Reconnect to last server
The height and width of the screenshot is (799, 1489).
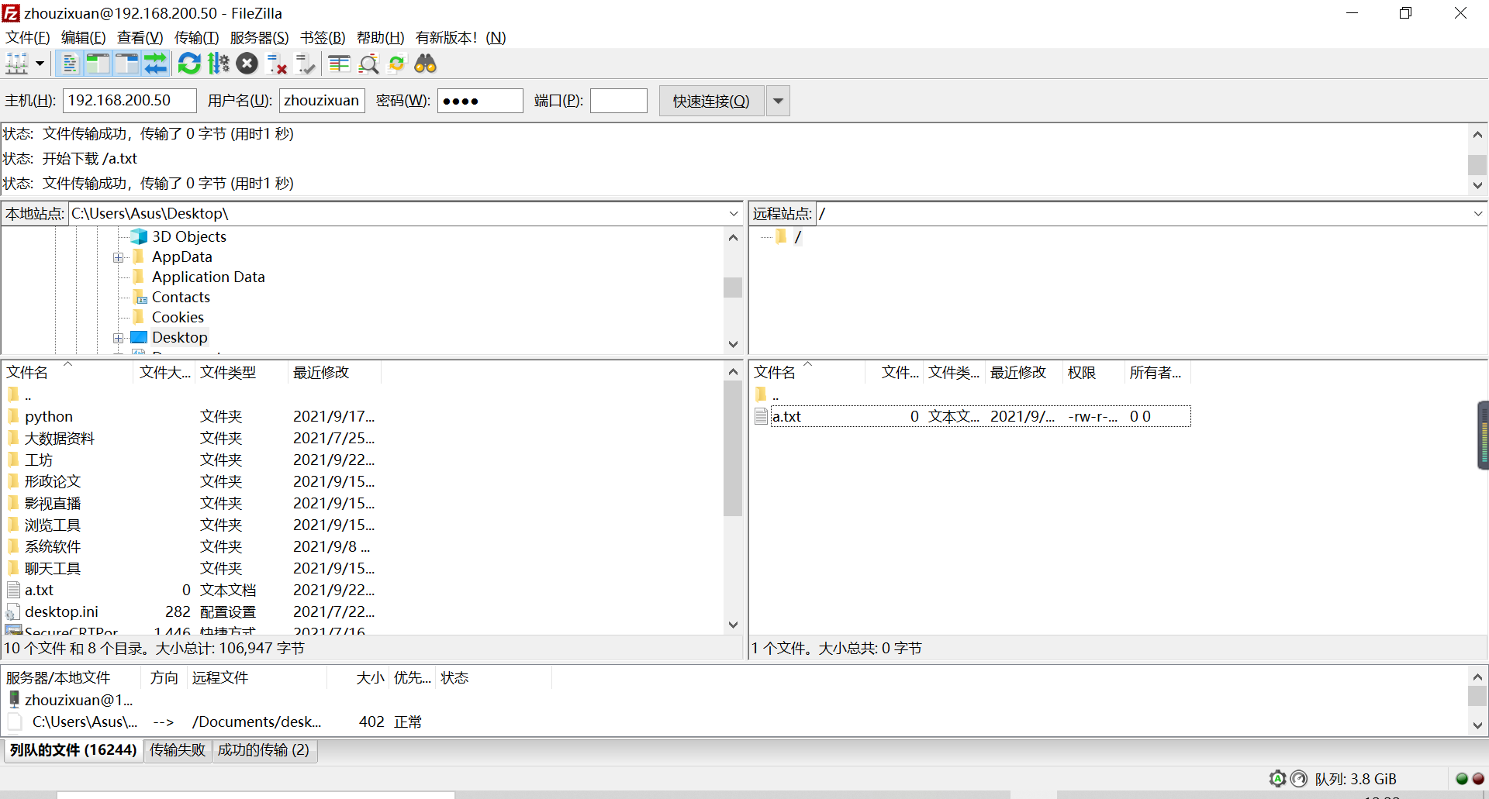(x=306, y=64)
